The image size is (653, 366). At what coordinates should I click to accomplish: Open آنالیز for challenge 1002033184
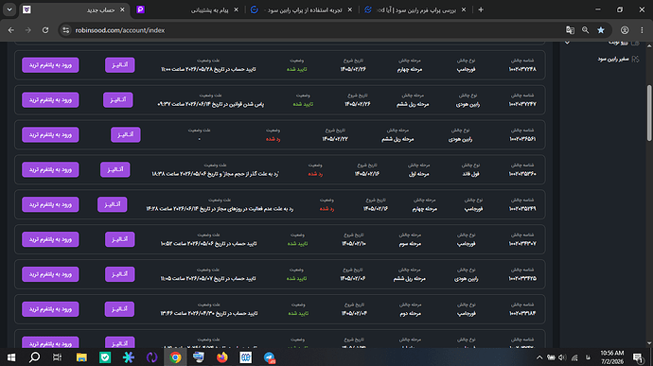[120, 309]
